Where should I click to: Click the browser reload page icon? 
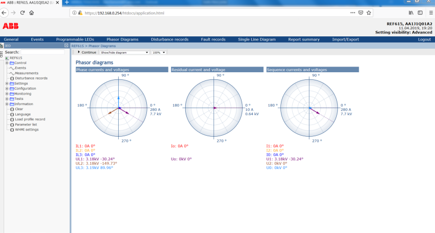[x=23, y=12]
